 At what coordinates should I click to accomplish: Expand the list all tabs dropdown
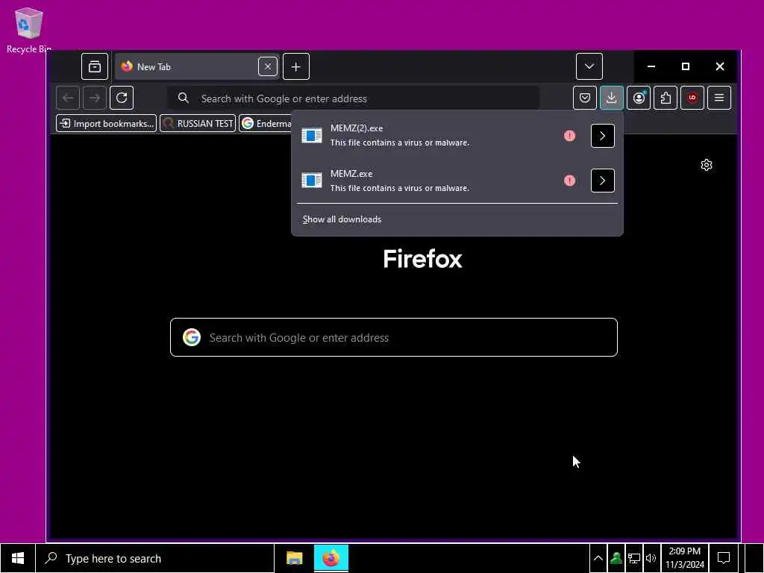(589, 66)
